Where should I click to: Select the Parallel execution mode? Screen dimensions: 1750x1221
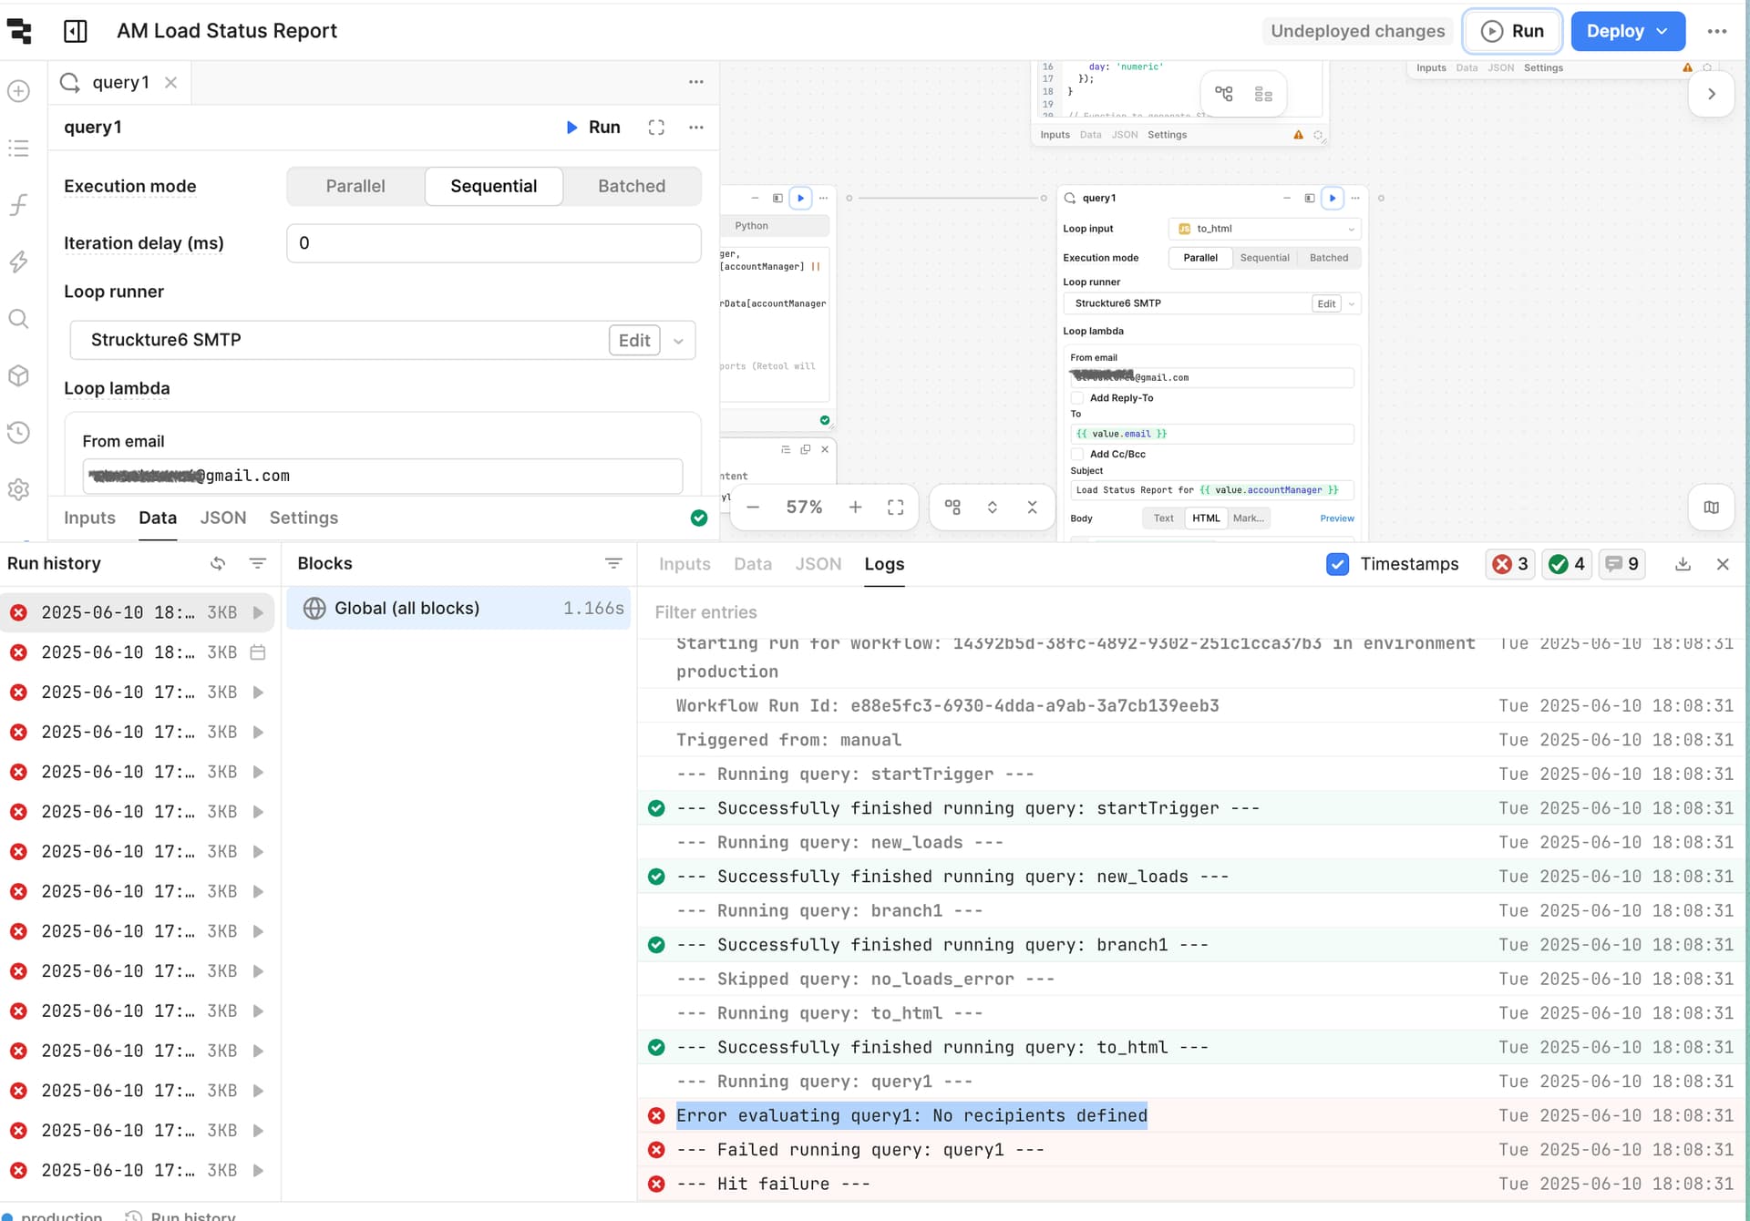point(355,186)
